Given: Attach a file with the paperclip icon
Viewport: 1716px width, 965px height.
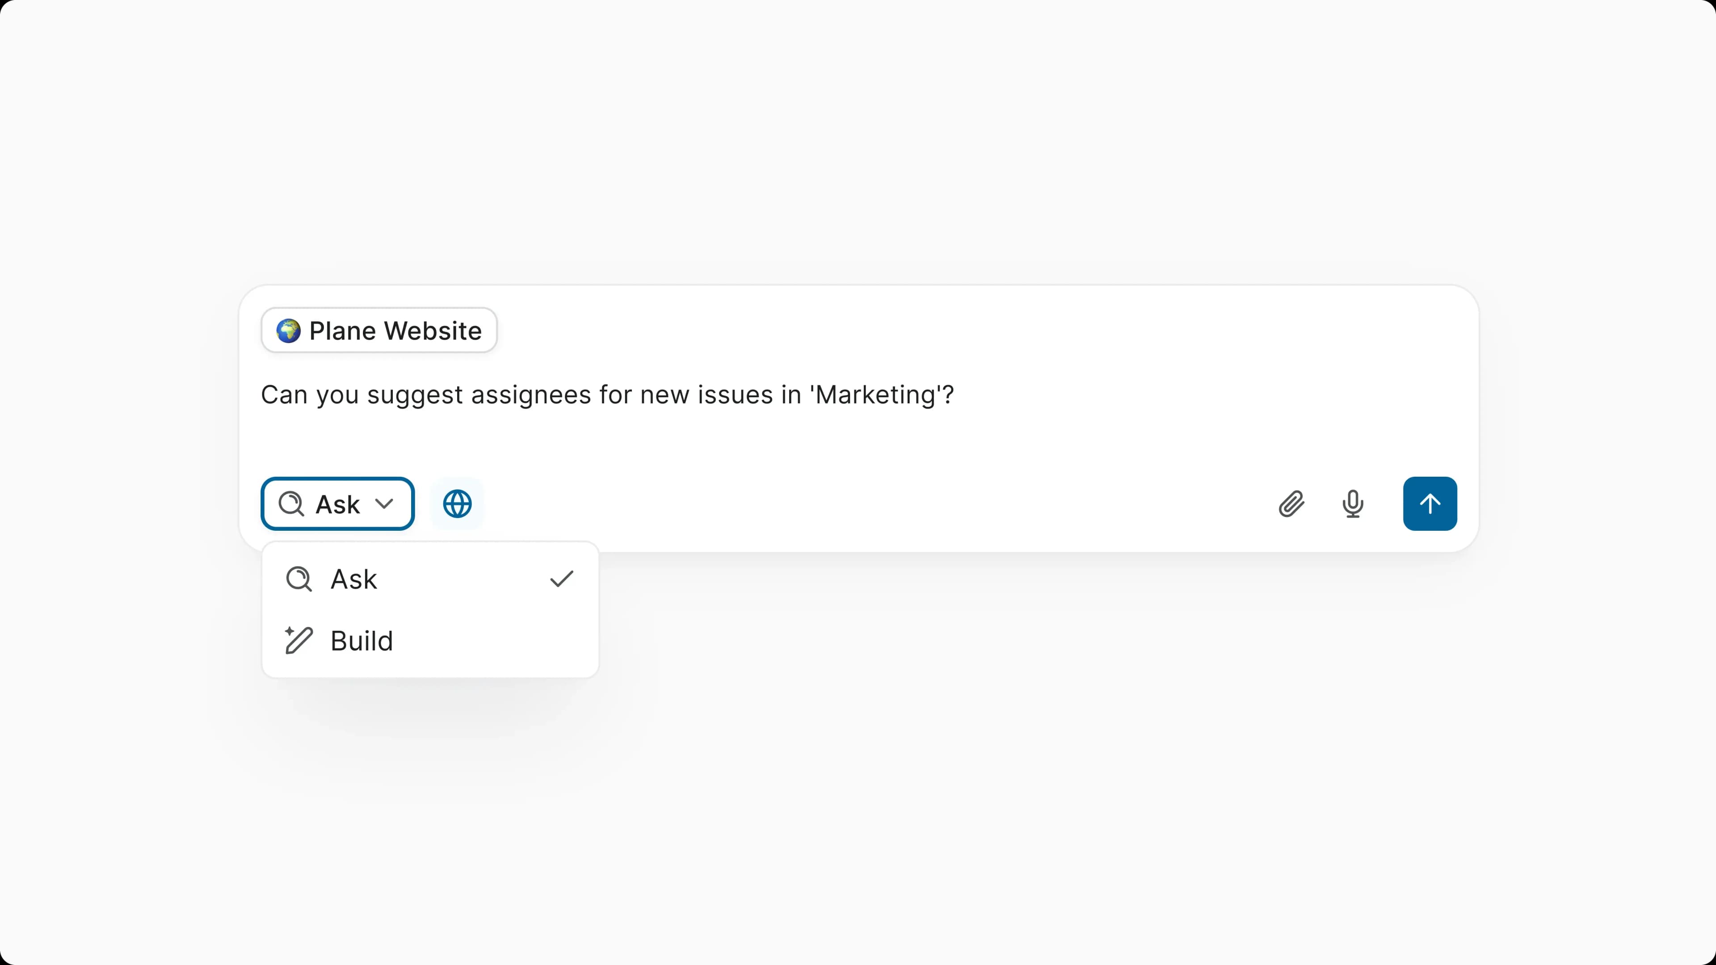Looking at the screenshot, I should click(1291, 504).
